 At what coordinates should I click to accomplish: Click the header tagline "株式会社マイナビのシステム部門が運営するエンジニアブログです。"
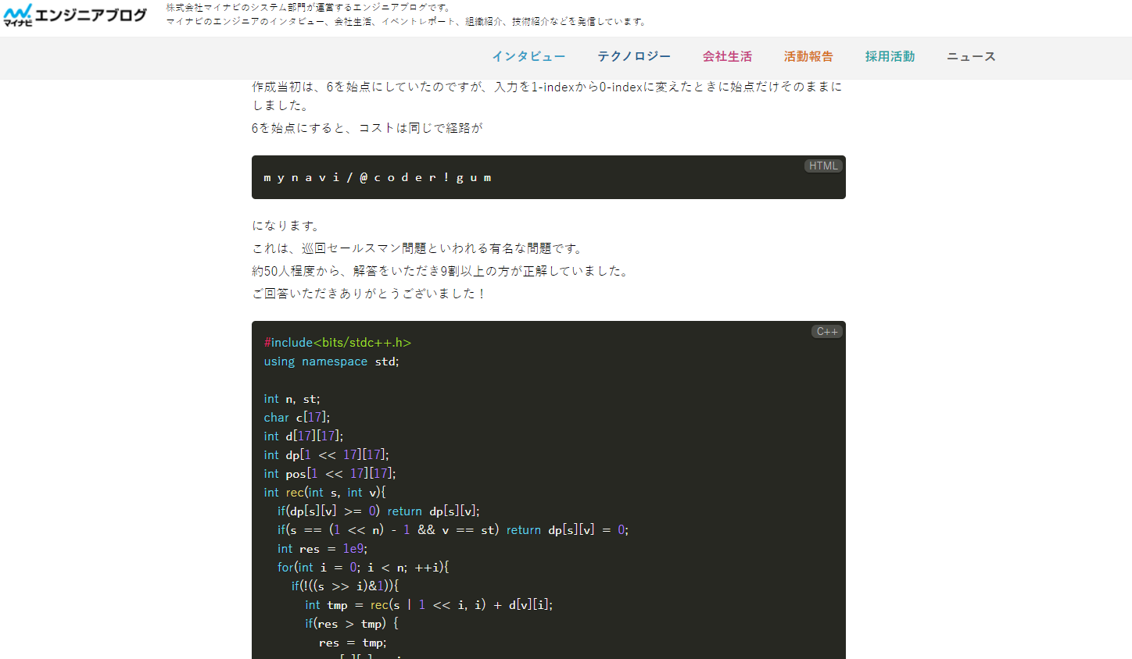(x=310, y=7)
